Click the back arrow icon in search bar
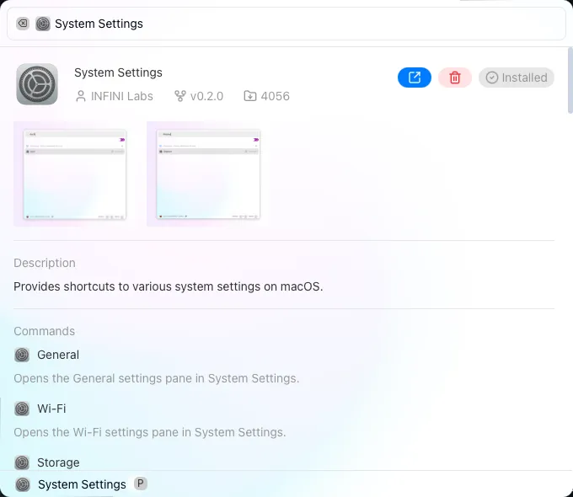Viewport: 573px width, 497px height. tap(23, 24)
